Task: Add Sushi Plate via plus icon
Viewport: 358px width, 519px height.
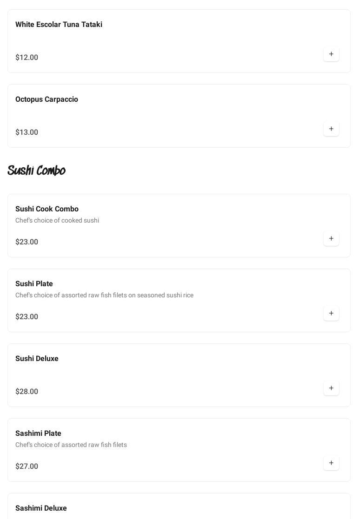Action: 331,314
